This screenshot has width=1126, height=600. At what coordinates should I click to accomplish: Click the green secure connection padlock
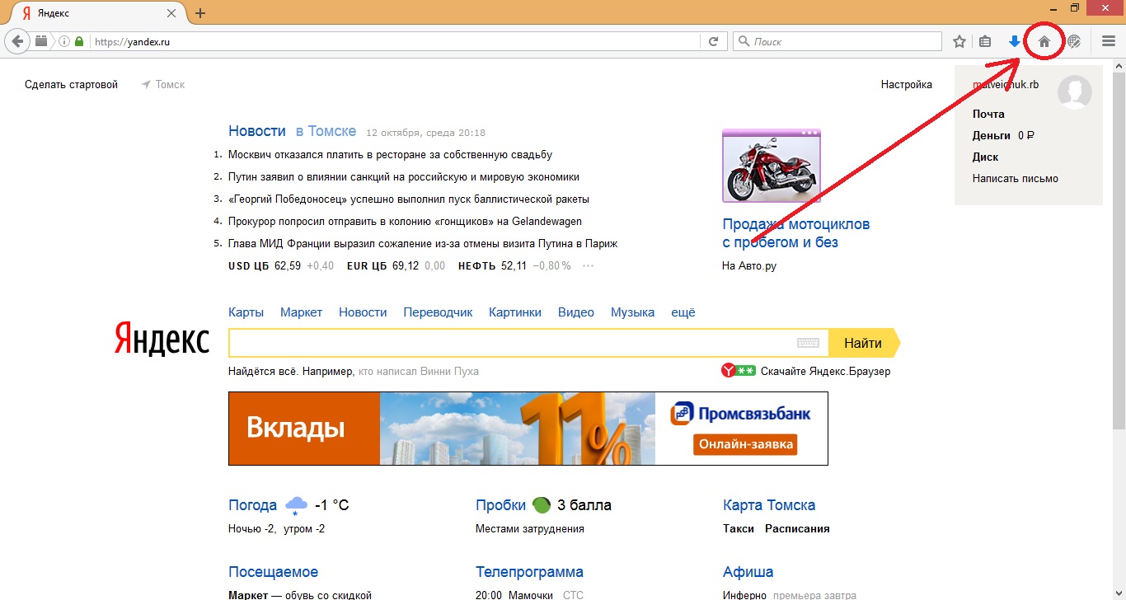79,41
